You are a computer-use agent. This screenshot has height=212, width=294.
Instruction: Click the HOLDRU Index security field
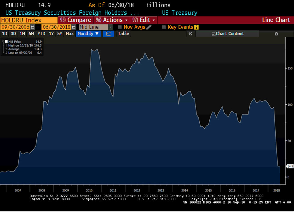pos(29,20)
